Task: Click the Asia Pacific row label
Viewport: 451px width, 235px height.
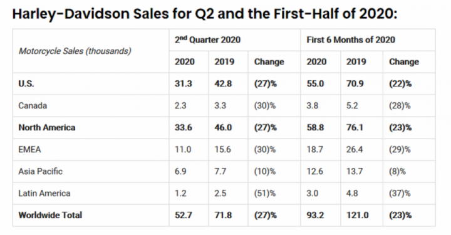Action: 40,172
